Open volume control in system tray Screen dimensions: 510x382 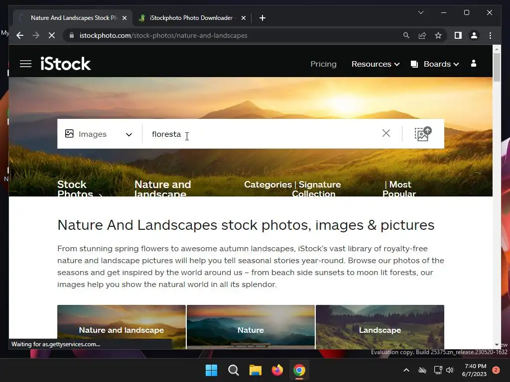450,370
